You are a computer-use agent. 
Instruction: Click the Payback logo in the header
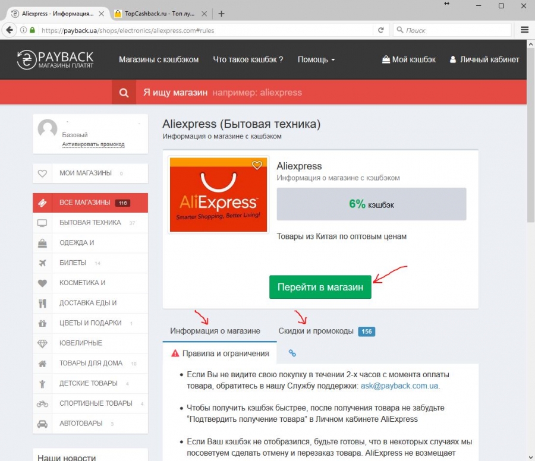pos(55,59)
